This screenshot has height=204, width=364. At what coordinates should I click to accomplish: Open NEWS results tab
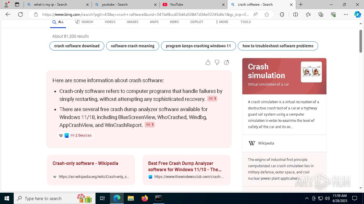coord(174,22)
